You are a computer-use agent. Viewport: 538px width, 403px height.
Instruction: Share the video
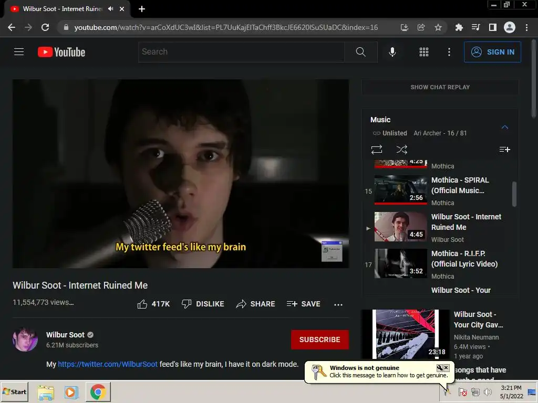(x=256, y=304)
